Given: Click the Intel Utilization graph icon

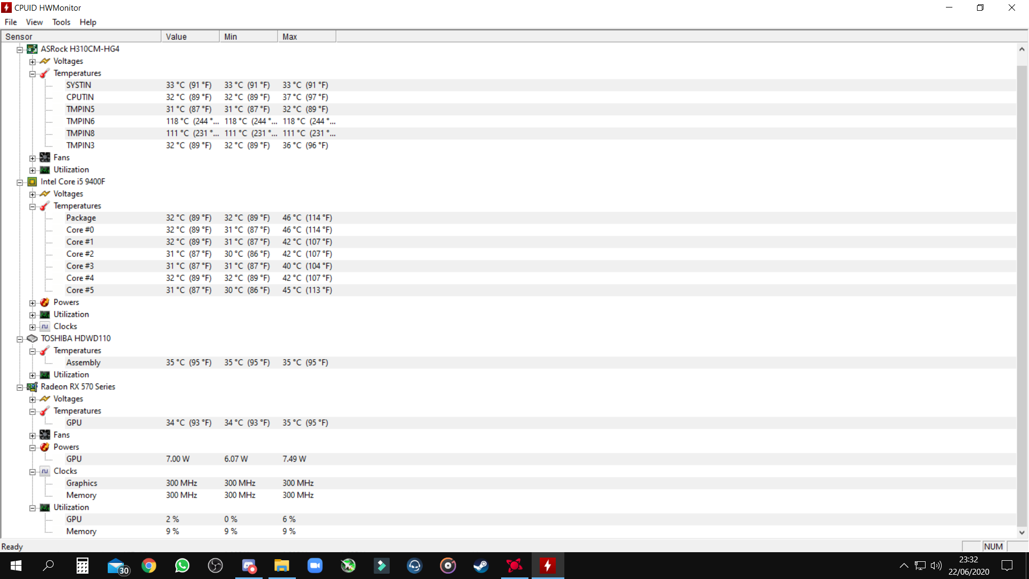Looking at the screenshot, I should coord(45,314).
